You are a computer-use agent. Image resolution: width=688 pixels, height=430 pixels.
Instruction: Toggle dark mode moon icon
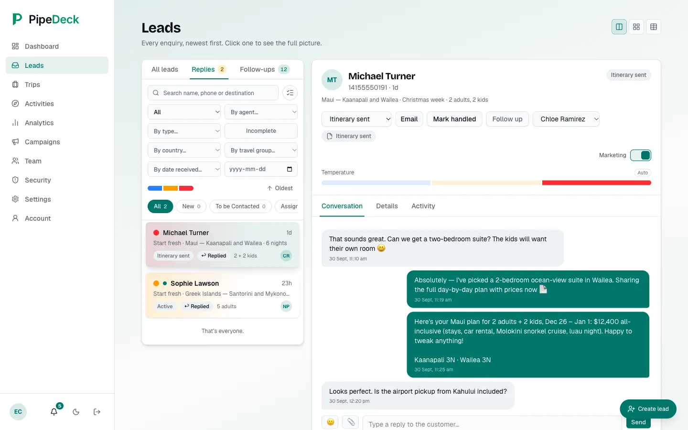click(x=76, y=412)
